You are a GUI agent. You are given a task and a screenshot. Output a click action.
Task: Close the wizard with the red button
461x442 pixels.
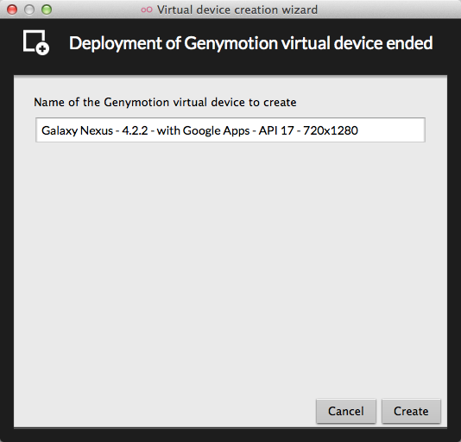click(12, 9)
